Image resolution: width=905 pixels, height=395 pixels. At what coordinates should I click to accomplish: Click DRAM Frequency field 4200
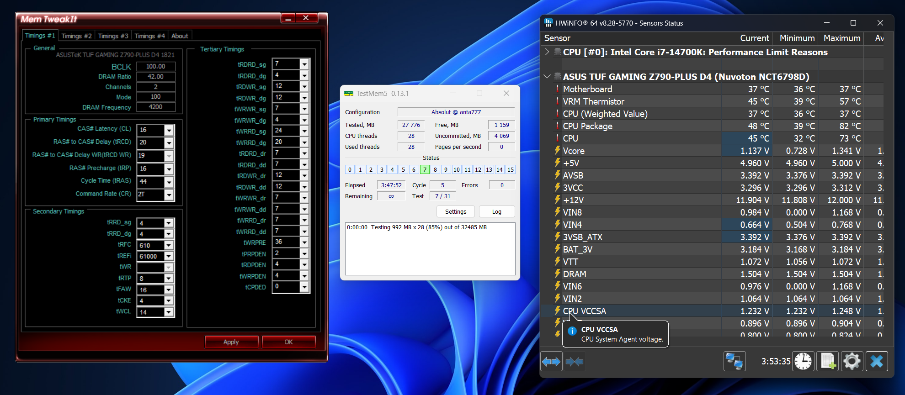[x=156, y=107]
